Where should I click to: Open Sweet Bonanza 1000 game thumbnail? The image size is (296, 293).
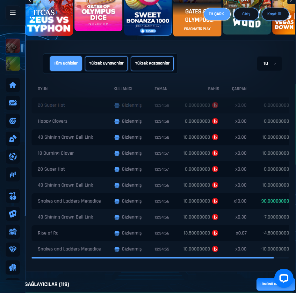pos(148,18)
